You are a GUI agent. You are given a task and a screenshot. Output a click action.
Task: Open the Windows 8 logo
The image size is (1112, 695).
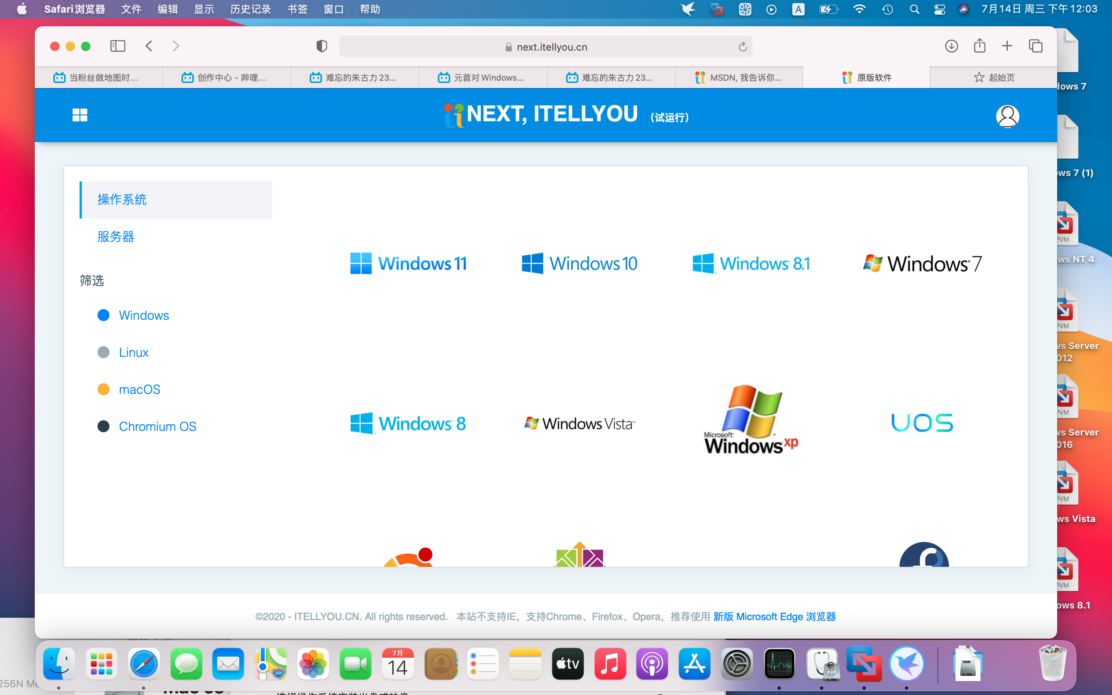pyautogui.click(x=409, y=423)
